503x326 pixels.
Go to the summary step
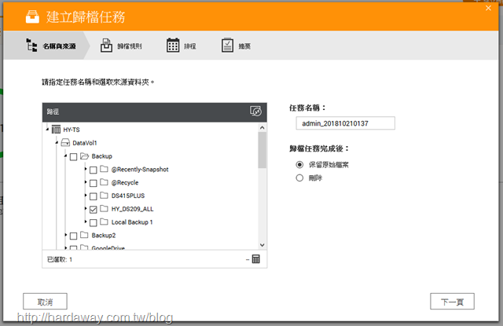pyautogui.click(x=236, y=46)
